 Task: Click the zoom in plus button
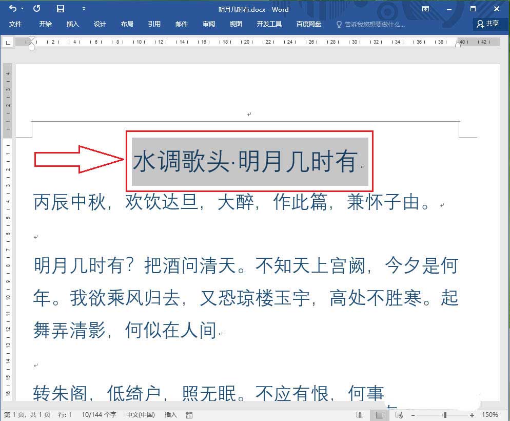pyautogui.click(x=472, y=415)
